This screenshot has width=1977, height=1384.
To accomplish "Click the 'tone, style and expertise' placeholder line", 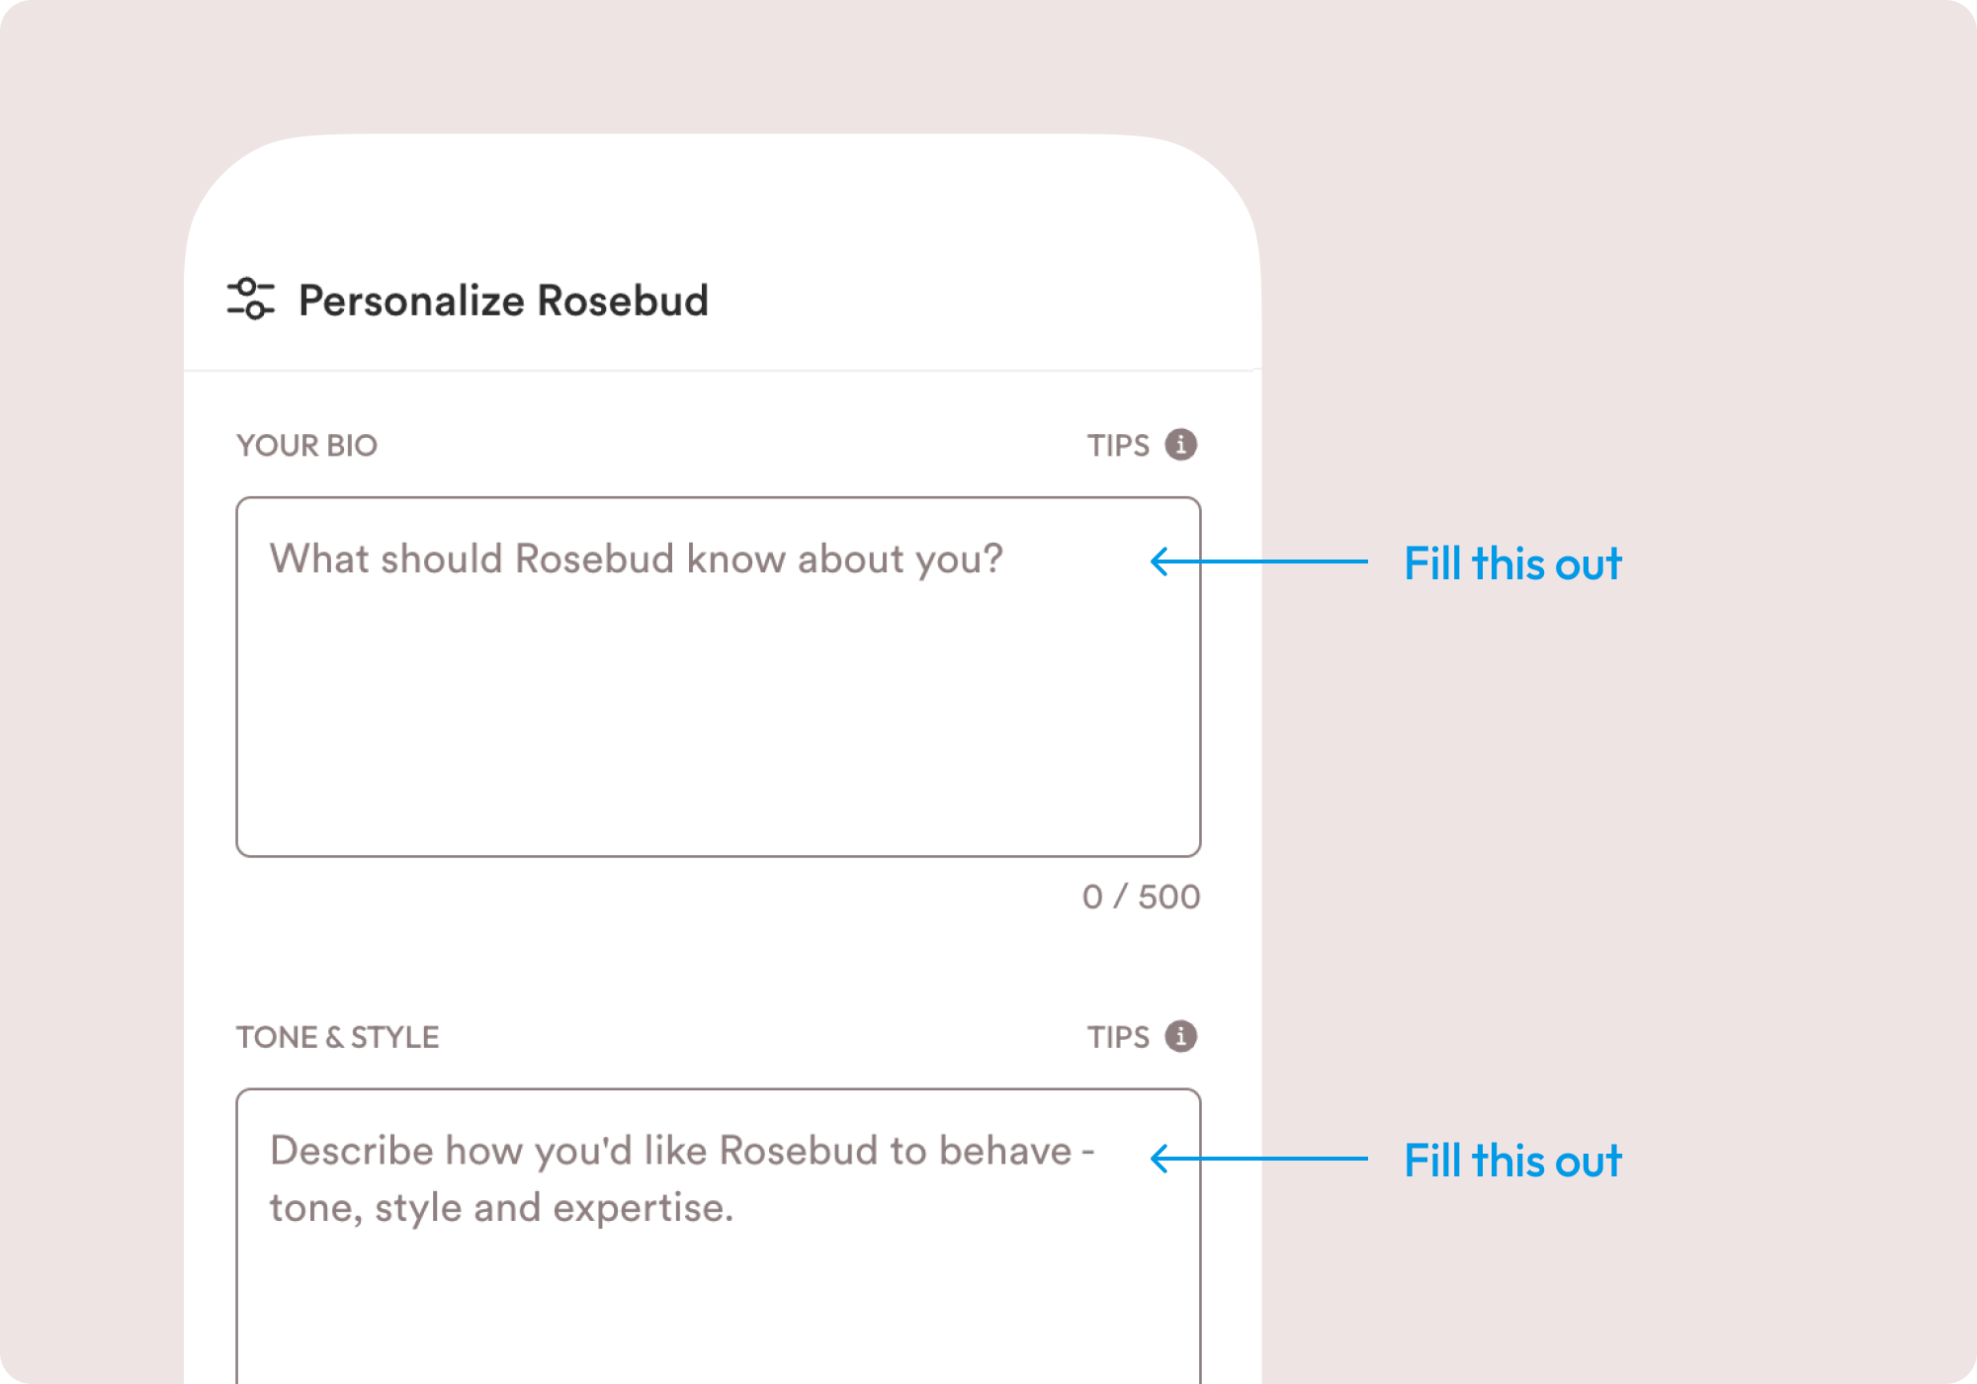I will 501,1208.
